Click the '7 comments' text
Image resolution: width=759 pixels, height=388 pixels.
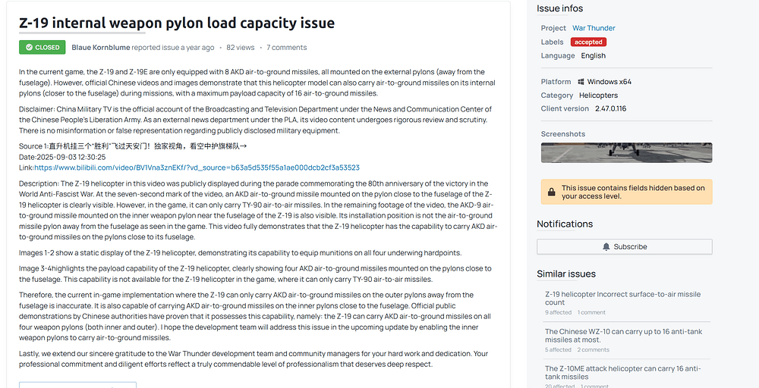pyautogui.click(x=287, y=47)
